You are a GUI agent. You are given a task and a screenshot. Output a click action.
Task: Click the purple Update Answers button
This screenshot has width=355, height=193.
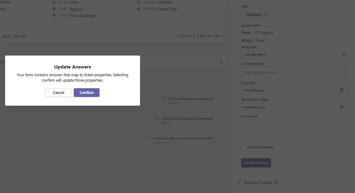tap(256, 163)
